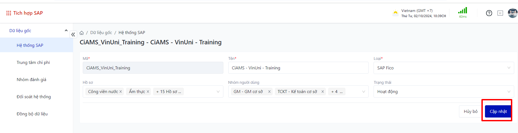This screenshot has height=133, width=518.
Task: Click the Cập nhật button
Action: (x=498, y=112)
